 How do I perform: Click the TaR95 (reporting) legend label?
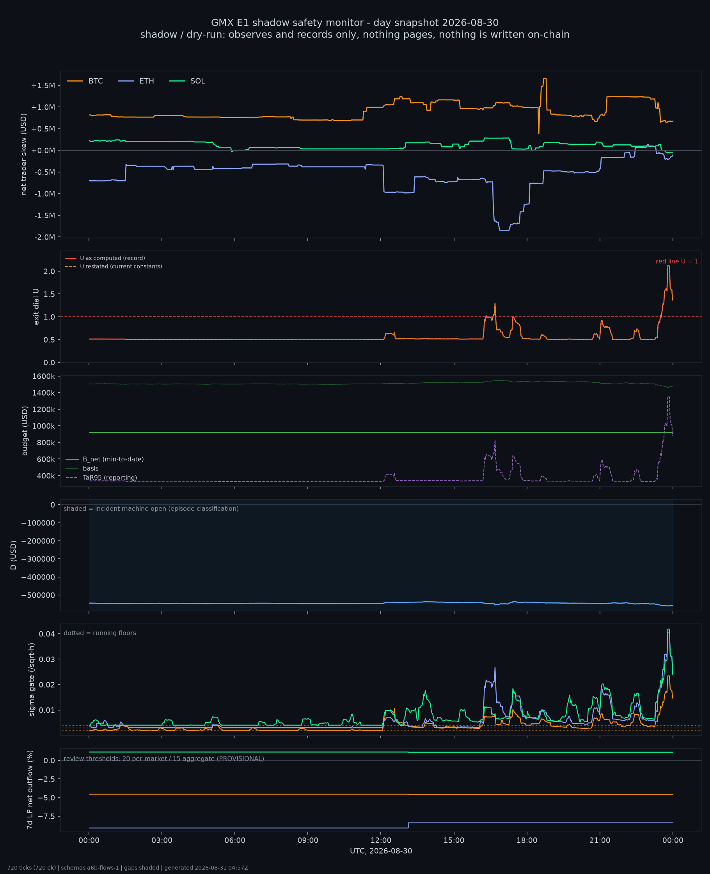(101, 478)
